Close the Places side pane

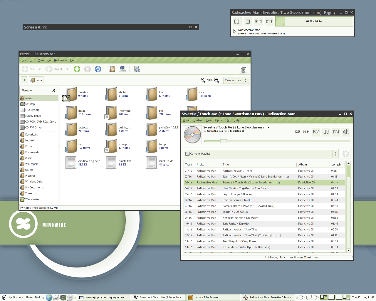[x=54, y=91]
